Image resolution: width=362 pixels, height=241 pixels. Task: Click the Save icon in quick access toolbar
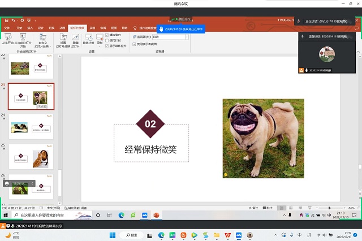(x=6, y=20)
